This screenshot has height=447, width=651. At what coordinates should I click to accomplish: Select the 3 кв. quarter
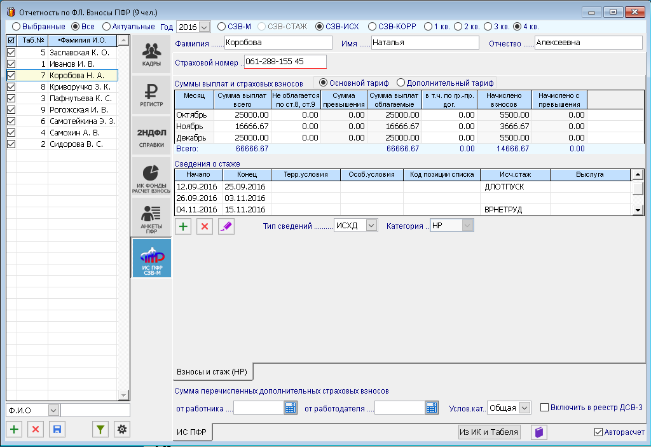pyautogui.click(x=488, y=27)
